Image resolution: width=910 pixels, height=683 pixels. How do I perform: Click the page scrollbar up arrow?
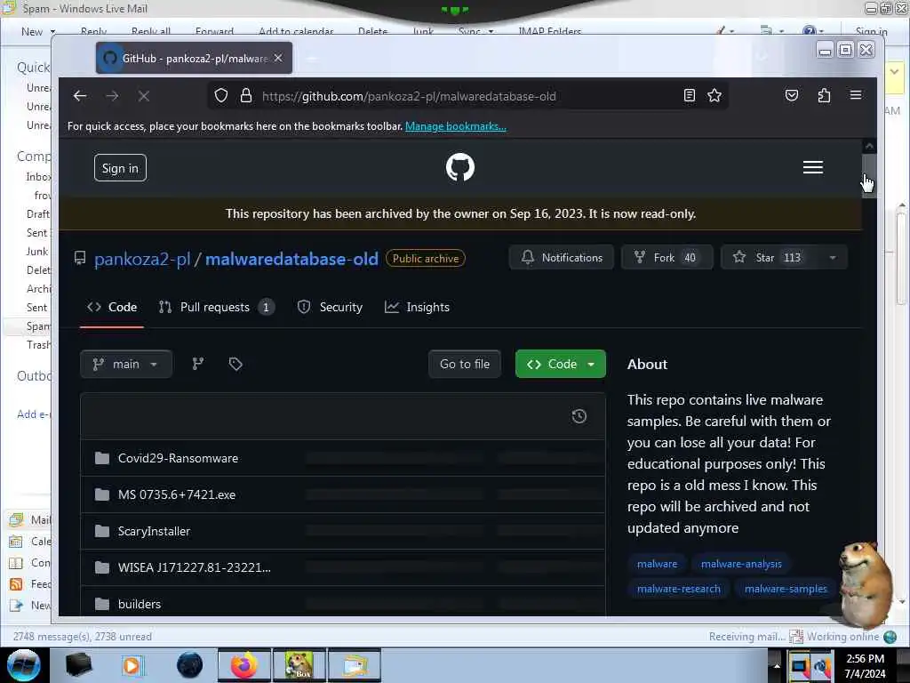tap(869, 146)
